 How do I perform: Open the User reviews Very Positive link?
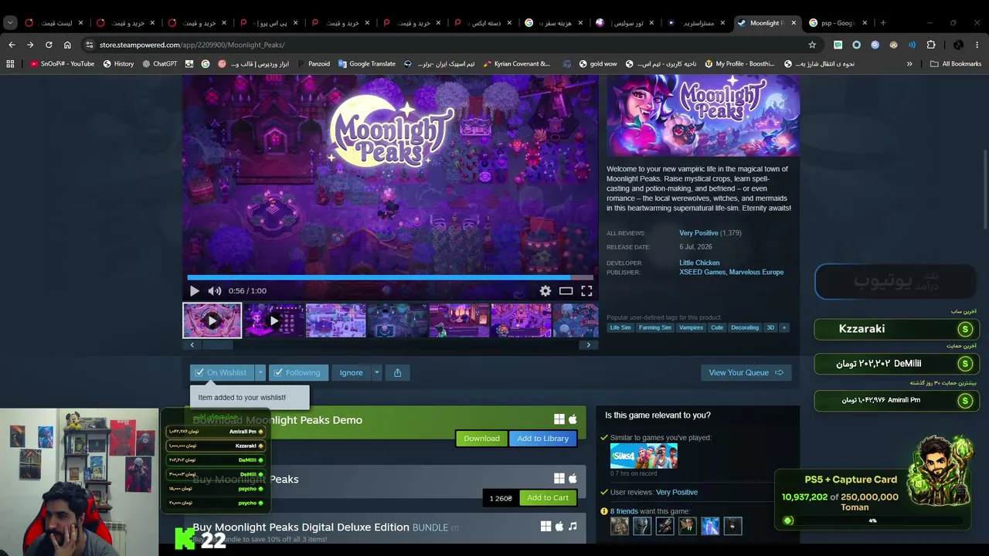[677, 492]
